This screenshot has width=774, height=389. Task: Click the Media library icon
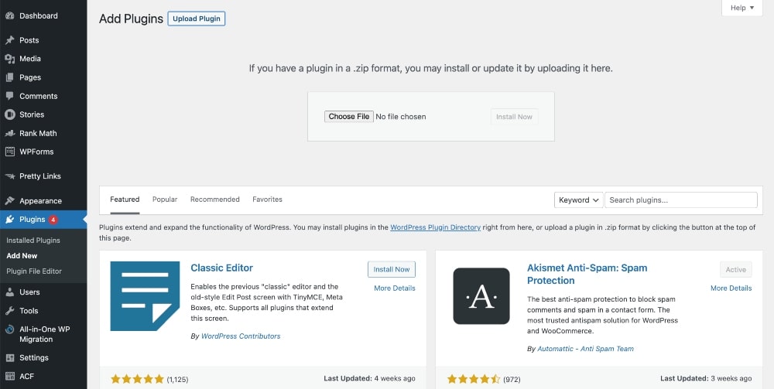[10, 59]
